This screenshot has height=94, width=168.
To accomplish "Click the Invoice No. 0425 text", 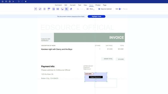I will (x=46, y=39).
